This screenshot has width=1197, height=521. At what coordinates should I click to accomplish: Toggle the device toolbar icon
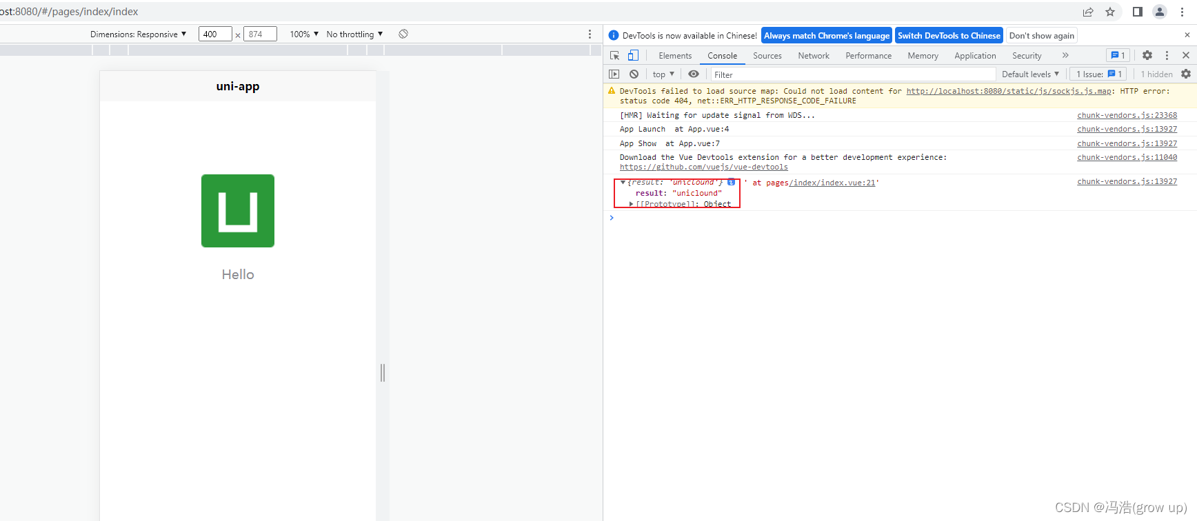click(633, 55)
